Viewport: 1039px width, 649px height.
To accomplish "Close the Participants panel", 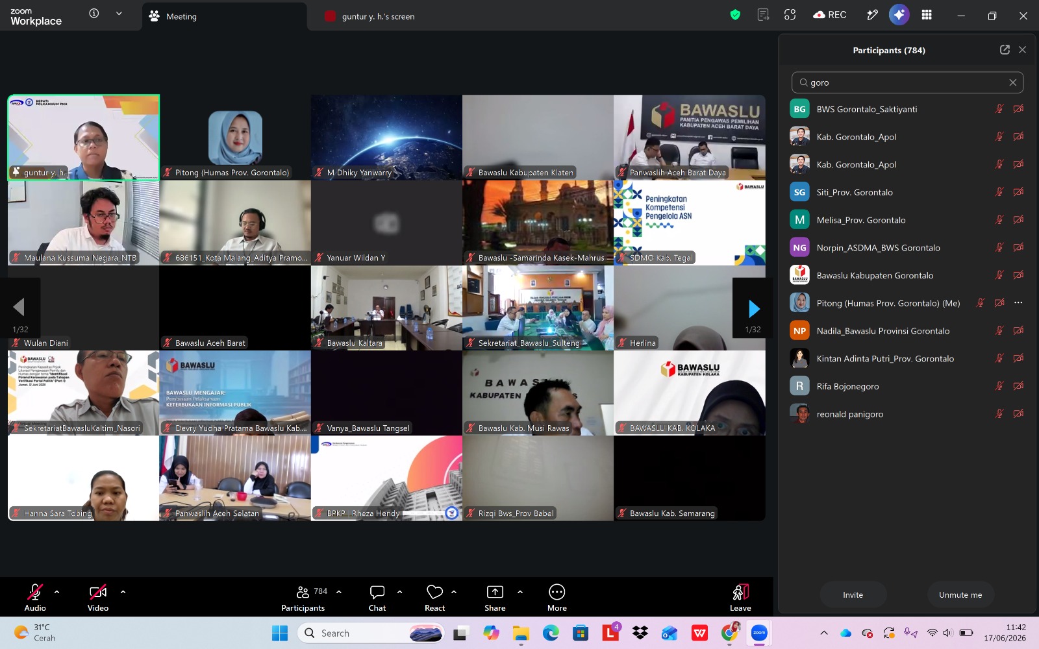I will [1022, 50].
